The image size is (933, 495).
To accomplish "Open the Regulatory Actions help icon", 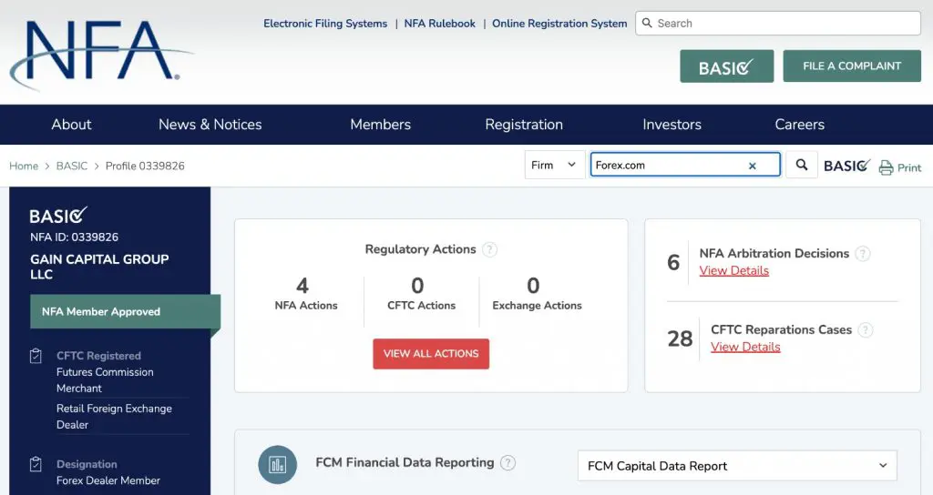I will point(489,249).
